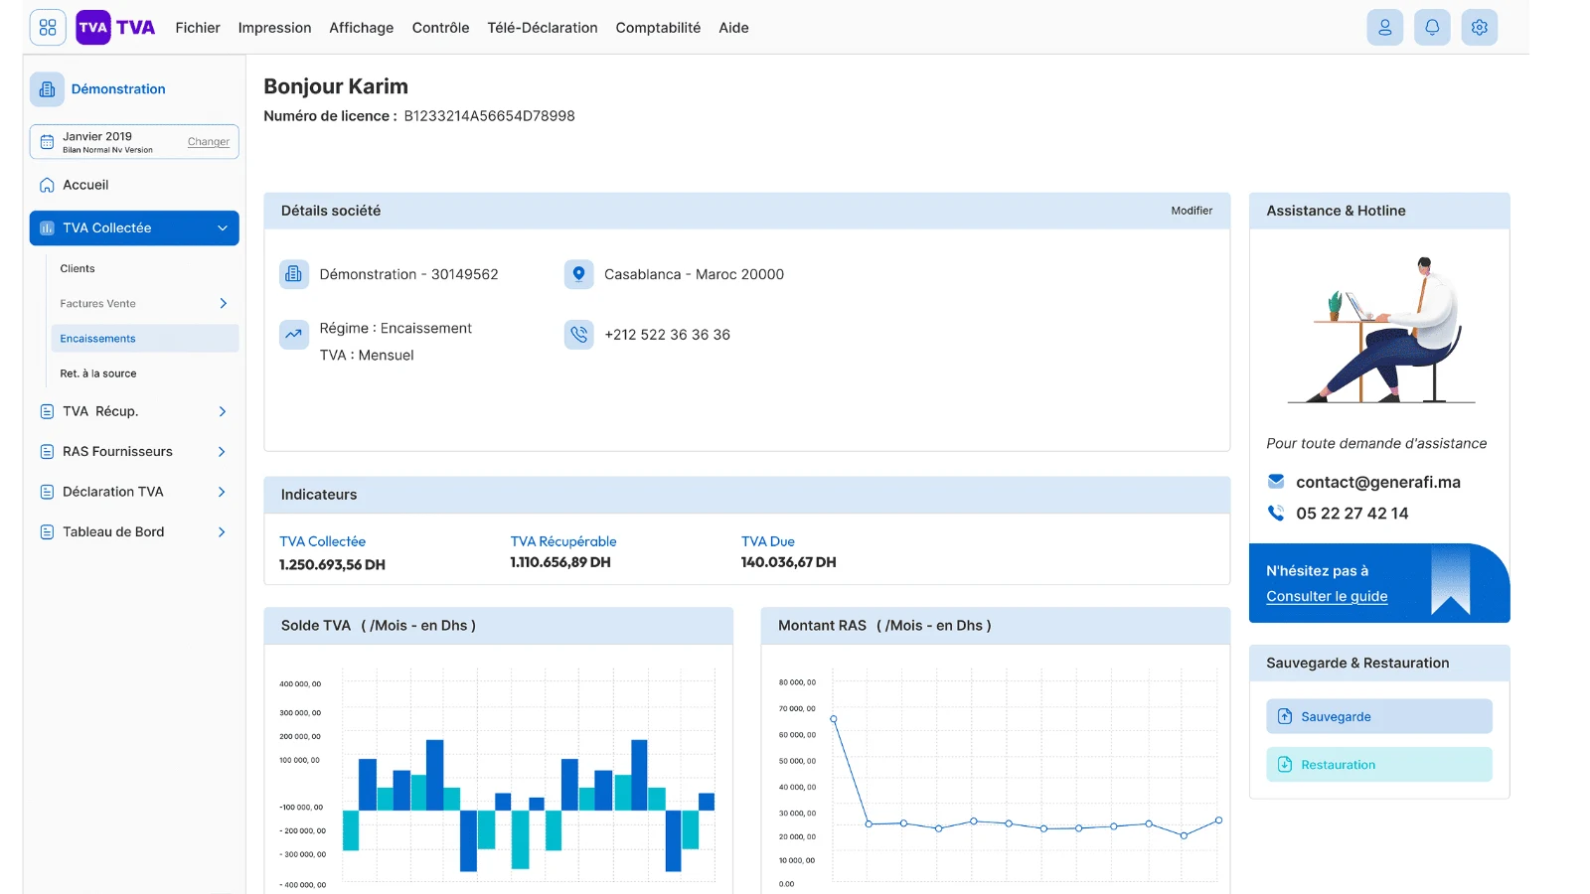The image size is (1590, 894).
Task: Select Clients in the sidebar
Action: (78, 269)
